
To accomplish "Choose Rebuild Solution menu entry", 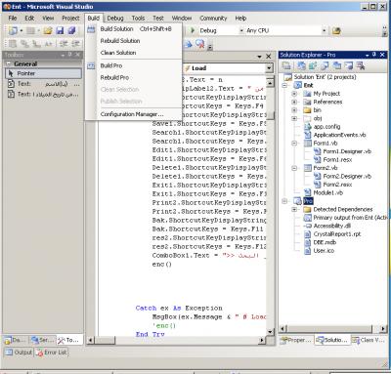I will [134, 41].
